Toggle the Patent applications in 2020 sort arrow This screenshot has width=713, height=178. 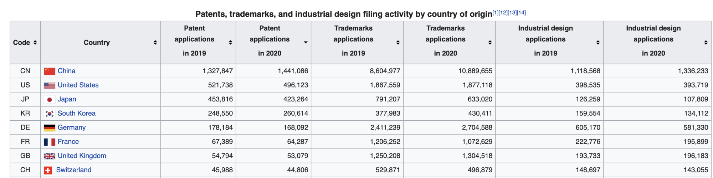[x=306, y=42]
